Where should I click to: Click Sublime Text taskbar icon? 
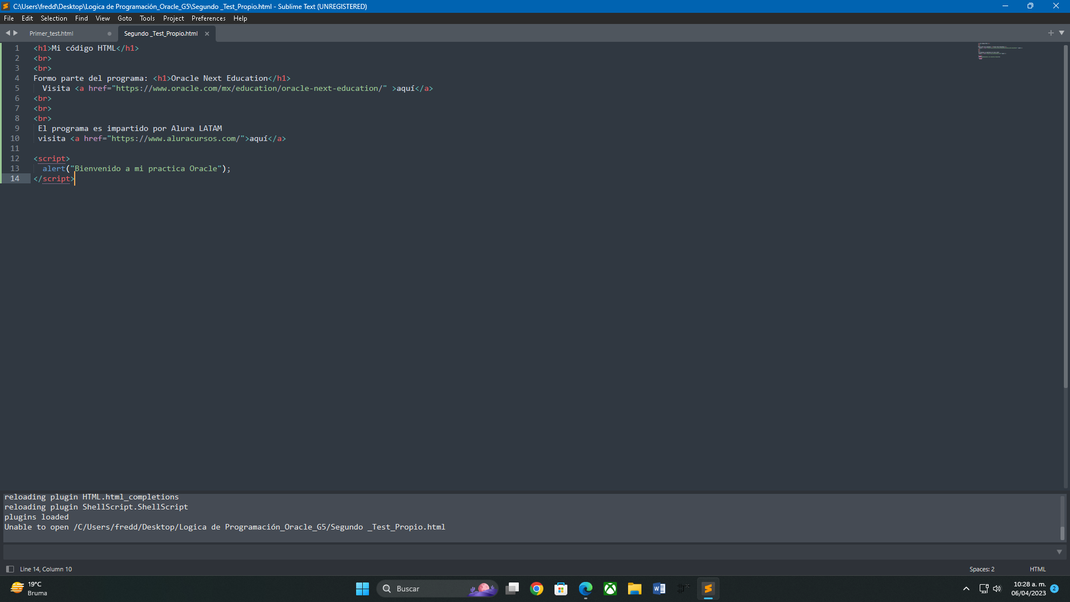708,589
